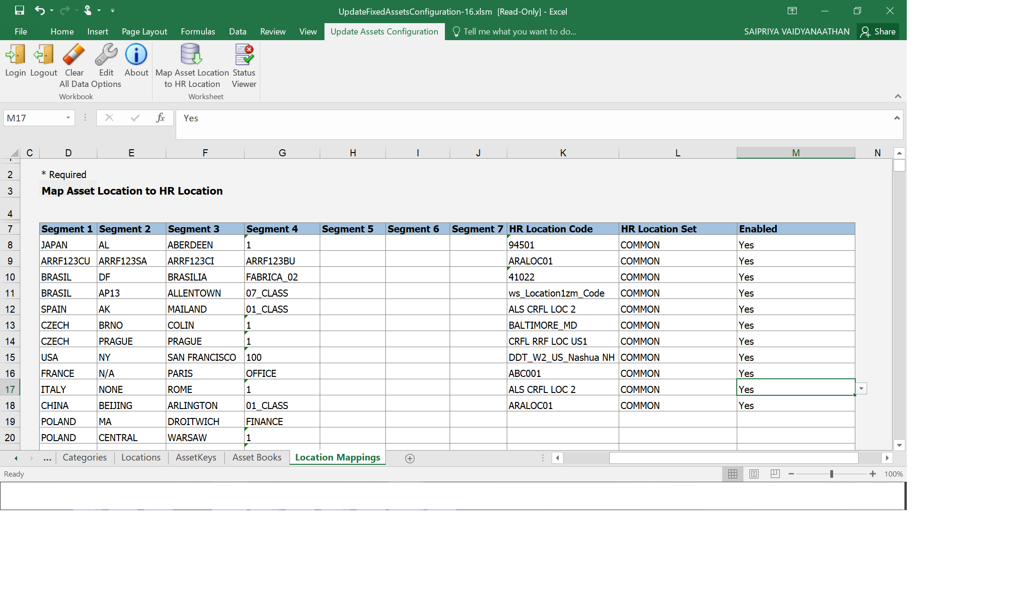Add a new sheet with plus icon

(410, 459)
